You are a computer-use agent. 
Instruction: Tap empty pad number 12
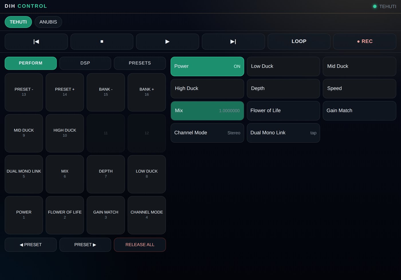(147, 133)
